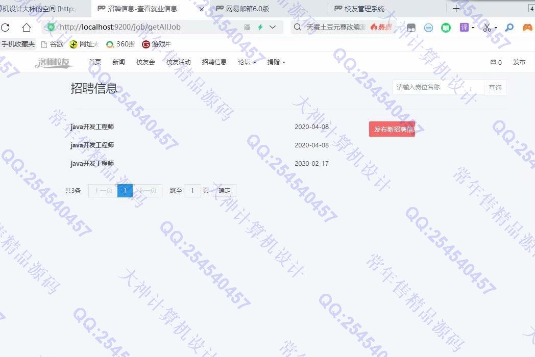Image resolution: width=535 pixels, height=357 pixels.
Task: Open 新闻 in the navigation bar
Action: (x=118, y=62)
